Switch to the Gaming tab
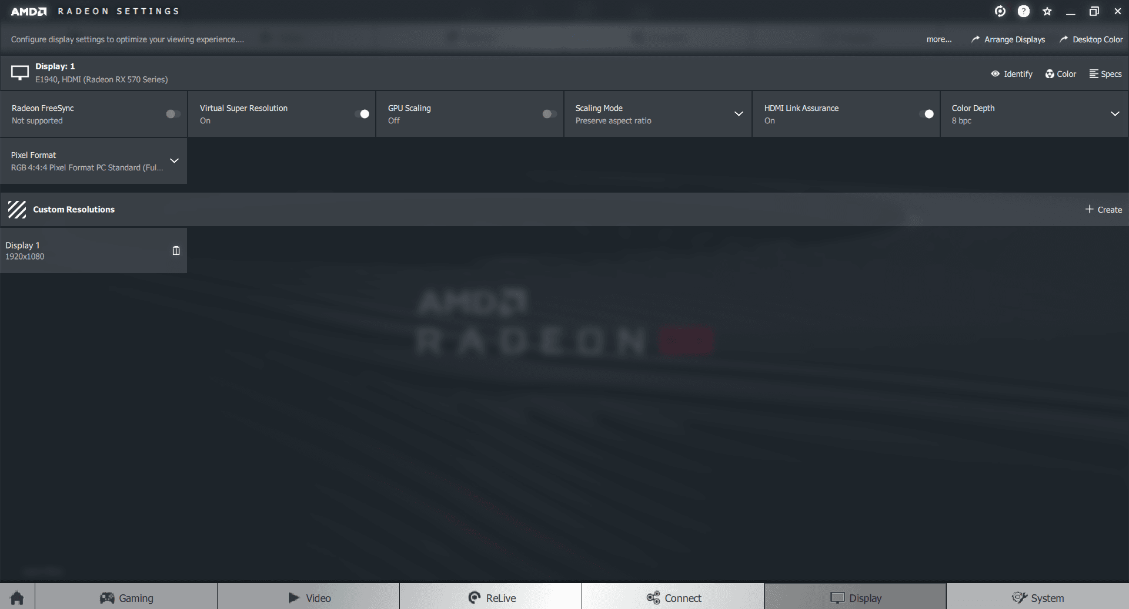The width and height of the screenshot is (1129, 609). tap(126, 597)
